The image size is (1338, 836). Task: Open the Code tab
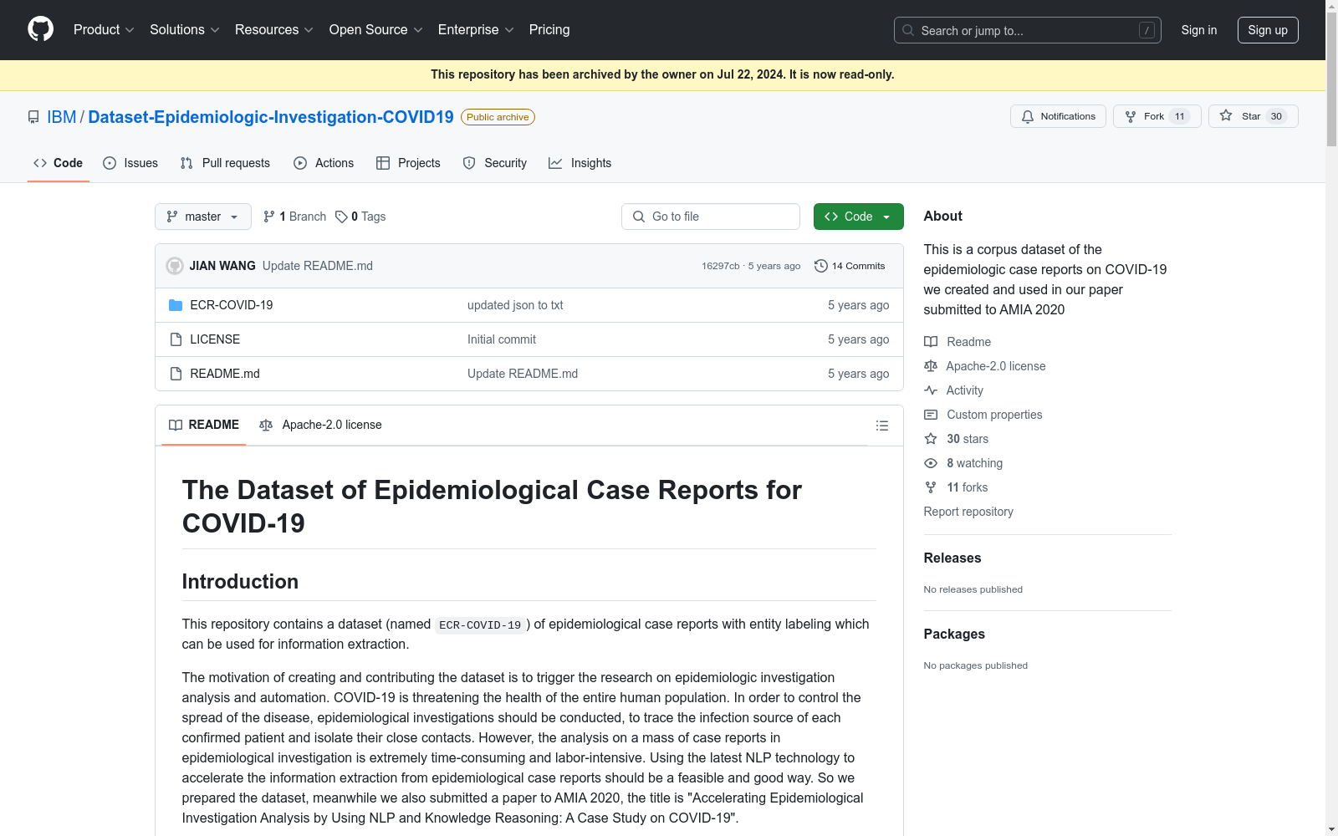pos(59,163)
